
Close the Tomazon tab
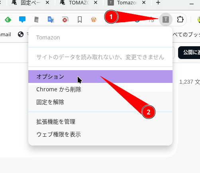[144, 2]
